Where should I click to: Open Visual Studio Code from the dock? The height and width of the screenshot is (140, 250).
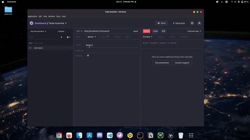pos(110,135)
